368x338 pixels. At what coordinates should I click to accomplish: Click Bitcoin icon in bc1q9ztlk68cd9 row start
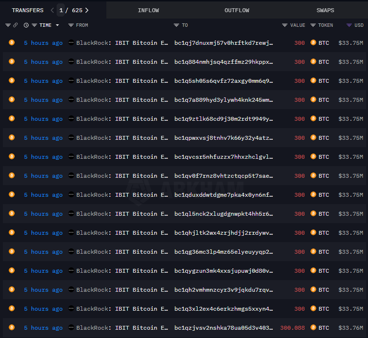coord(12,118)
